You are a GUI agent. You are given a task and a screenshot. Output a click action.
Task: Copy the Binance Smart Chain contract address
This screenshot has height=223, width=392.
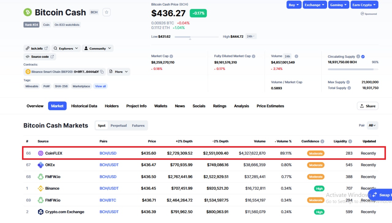(102, 72)
